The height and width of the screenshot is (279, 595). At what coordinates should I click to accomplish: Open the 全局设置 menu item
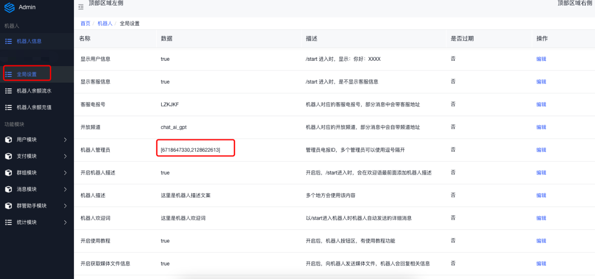pyautogui.click(x=27, y=74)
